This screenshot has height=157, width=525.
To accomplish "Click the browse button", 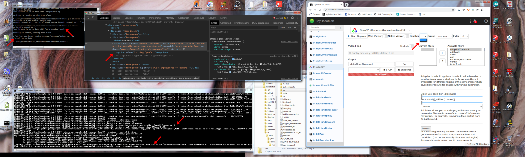I will [426, 128].
